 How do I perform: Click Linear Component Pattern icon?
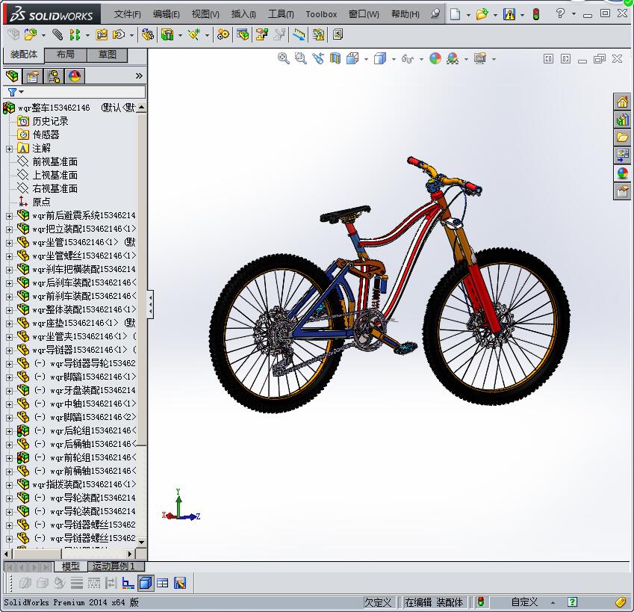[x=75, y=35]
